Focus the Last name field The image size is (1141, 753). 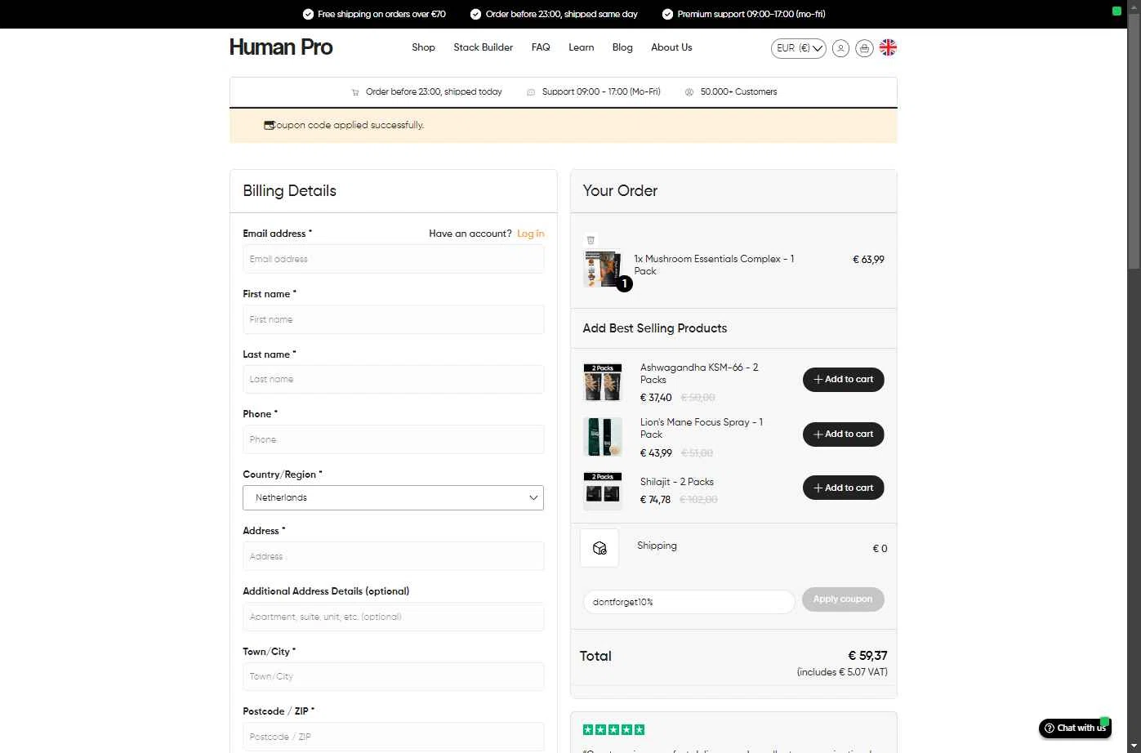[x=393, y=379]
